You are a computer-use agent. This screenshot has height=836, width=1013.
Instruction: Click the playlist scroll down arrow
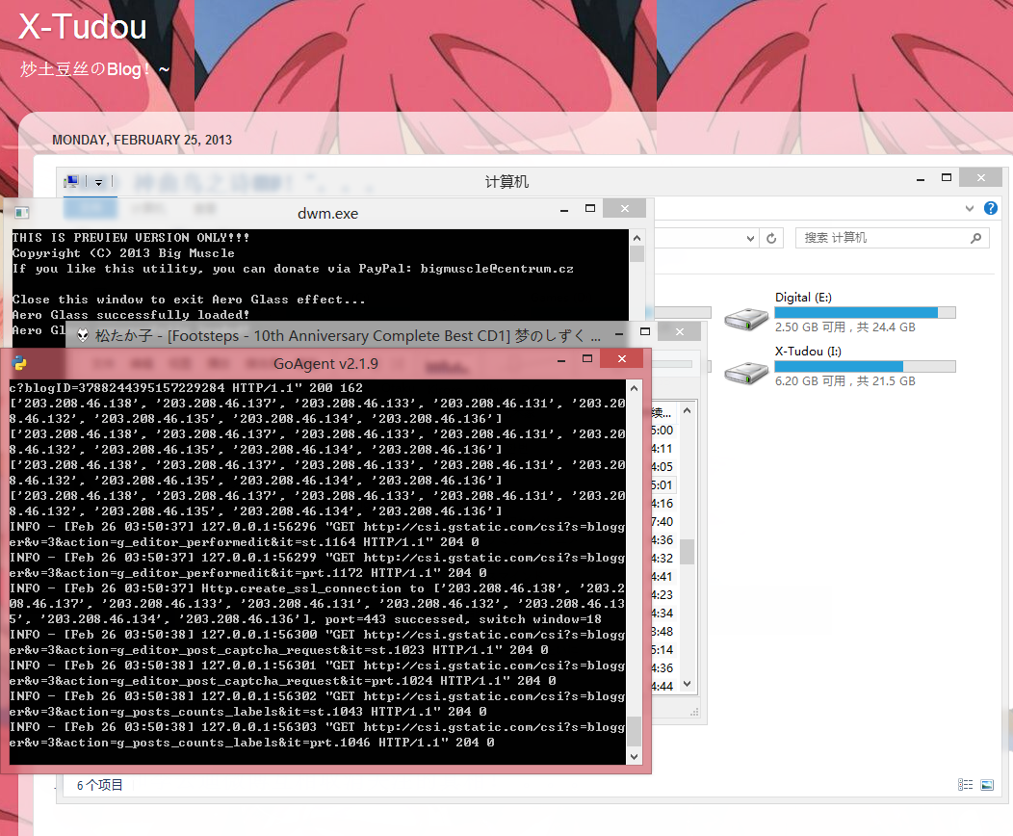(687, 684)
